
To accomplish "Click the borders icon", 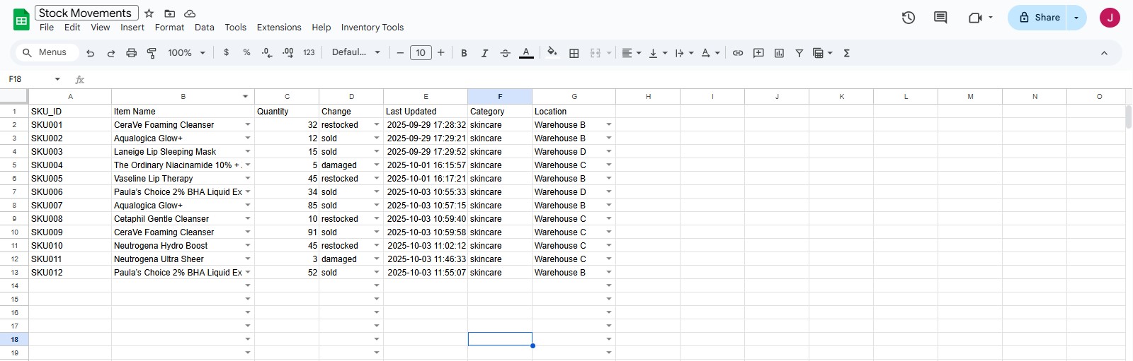I will click(574, 53).
